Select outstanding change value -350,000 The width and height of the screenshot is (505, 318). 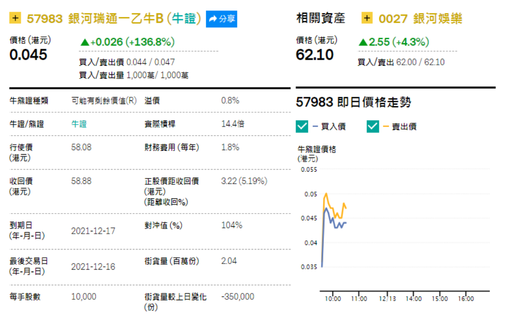pyautogui.click(x=238, y=297)
